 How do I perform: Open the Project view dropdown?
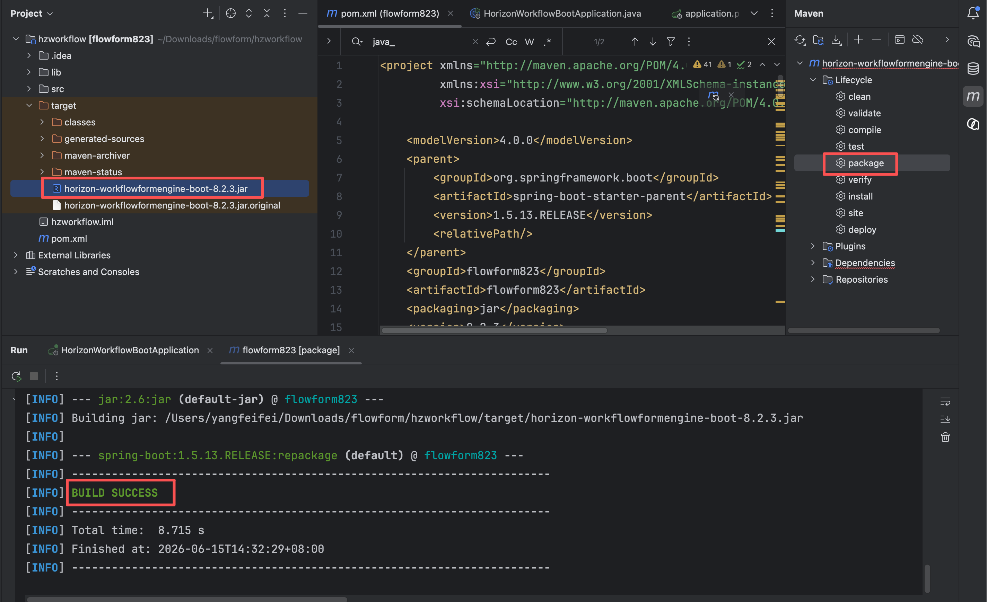click(x=32, y=14)
